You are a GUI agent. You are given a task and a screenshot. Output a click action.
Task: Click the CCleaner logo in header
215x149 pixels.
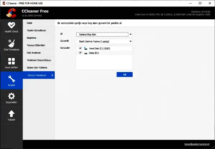pyautogui.click(x=11, y=12)
